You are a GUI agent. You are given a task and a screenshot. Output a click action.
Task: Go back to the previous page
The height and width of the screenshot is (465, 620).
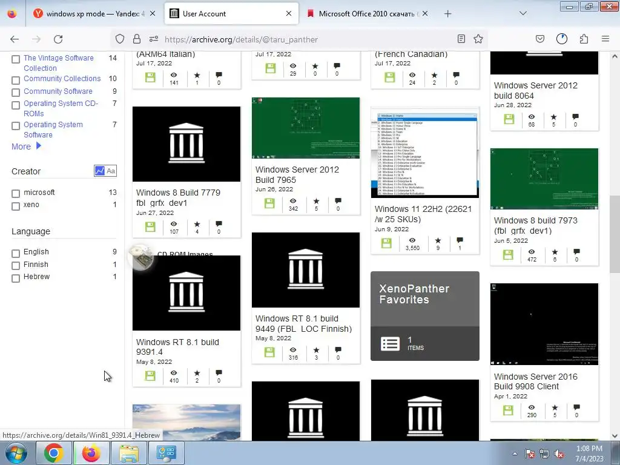point(15,39)
